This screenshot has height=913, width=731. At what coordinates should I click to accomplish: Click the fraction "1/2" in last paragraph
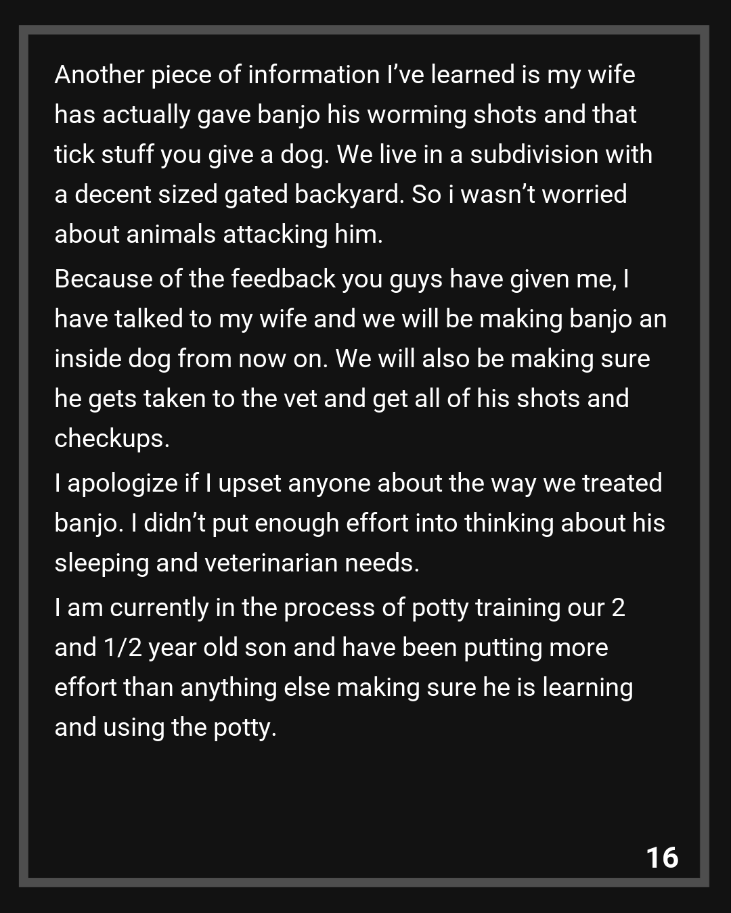122,647
